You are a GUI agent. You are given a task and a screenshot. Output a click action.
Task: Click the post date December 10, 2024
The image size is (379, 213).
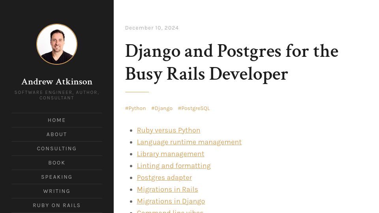tap(152, 28)
